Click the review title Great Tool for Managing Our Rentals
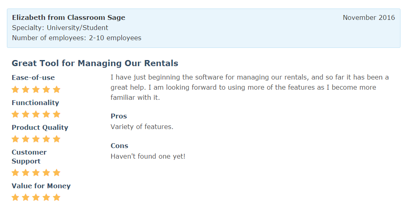This screenshot has height=213, width=407. tap(95, 63)
